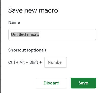
Task: Click the highlighted 'Untitled macro' text
Action: [25, 34]
